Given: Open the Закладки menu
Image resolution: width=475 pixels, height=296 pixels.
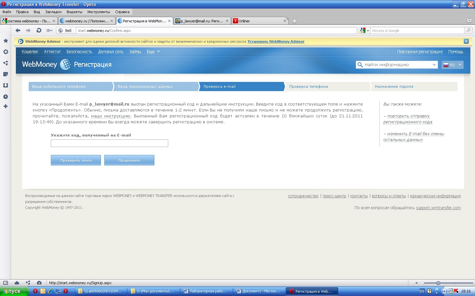Looking at the screenshot, I should point(53,12).
